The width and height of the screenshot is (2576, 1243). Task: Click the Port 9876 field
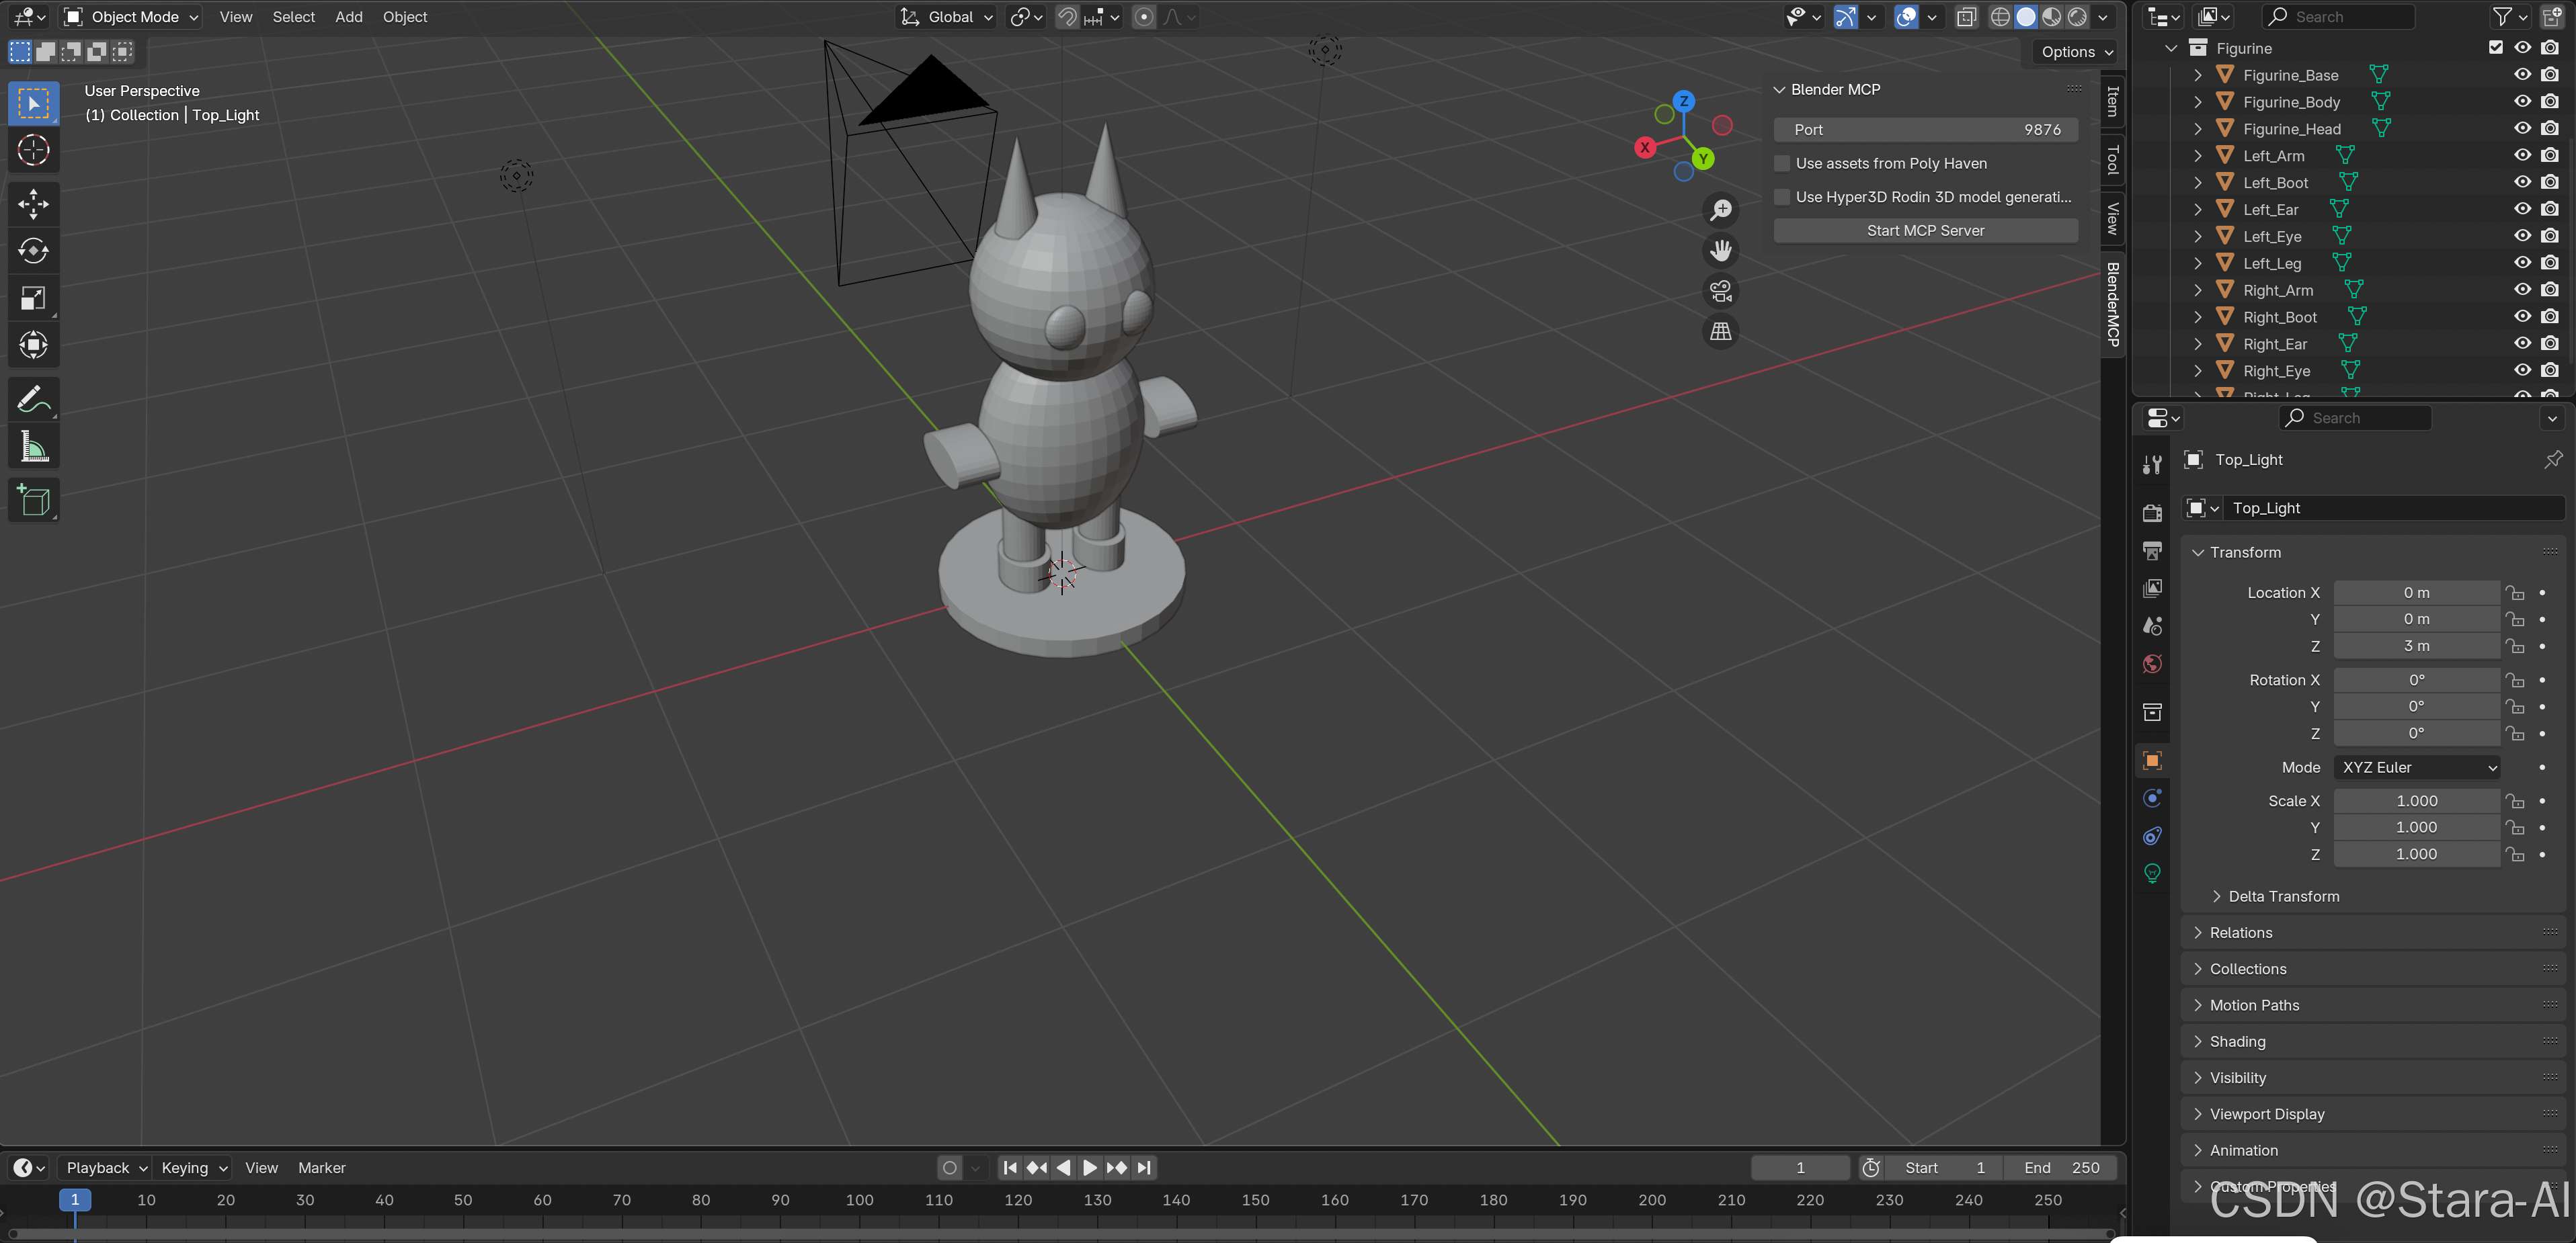click(x=1925, y=130)
